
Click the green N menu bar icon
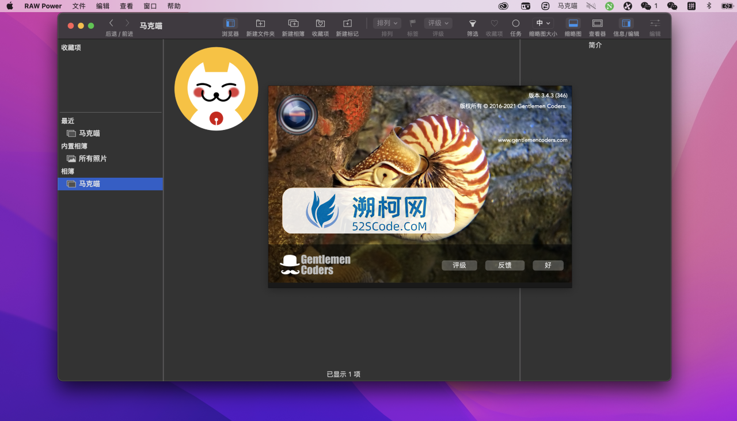tap(609, 6)
